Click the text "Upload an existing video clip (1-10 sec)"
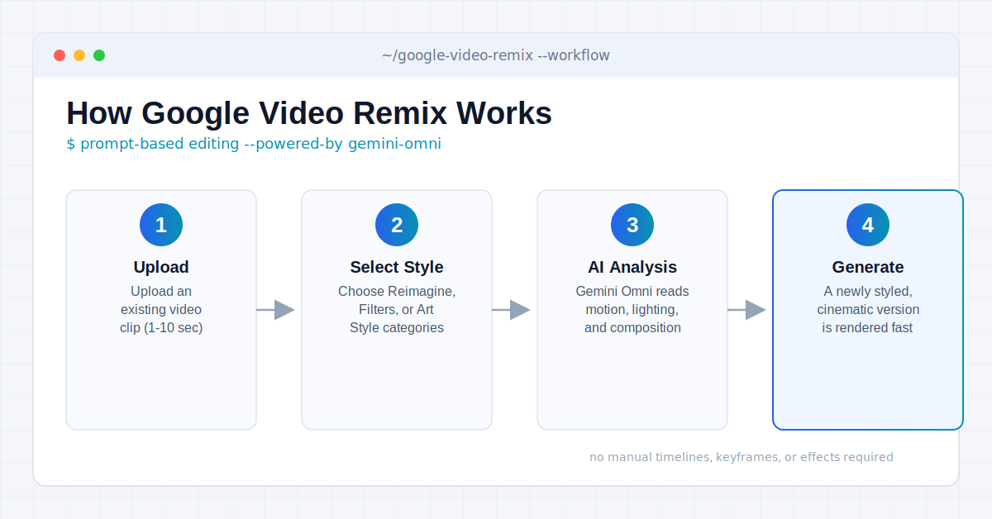 [x=161, y=310]
